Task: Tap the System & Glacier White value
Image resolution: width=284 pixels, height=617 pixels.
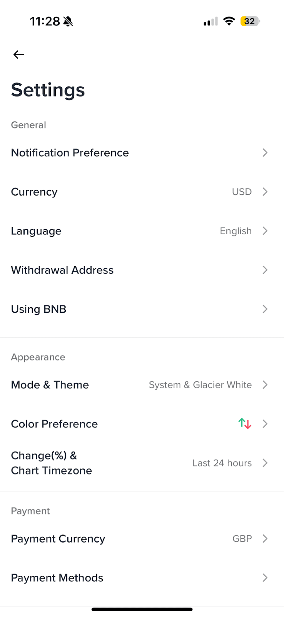Action: 200,385
